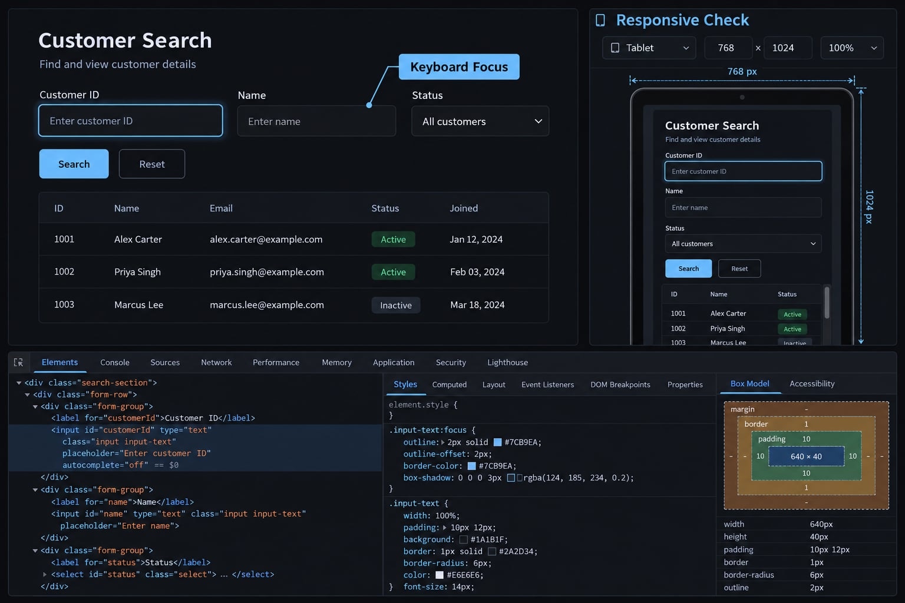
Task: Open the Tablet device preset dropdown
Action: (649, 48)
